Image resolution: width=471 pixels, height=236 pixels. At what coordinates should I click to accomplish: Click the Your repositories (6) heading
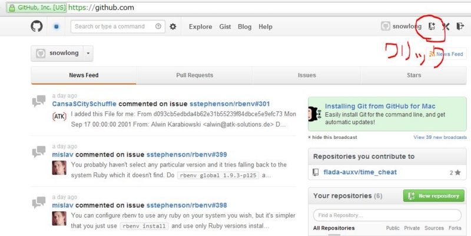click(x=347, y=196)
